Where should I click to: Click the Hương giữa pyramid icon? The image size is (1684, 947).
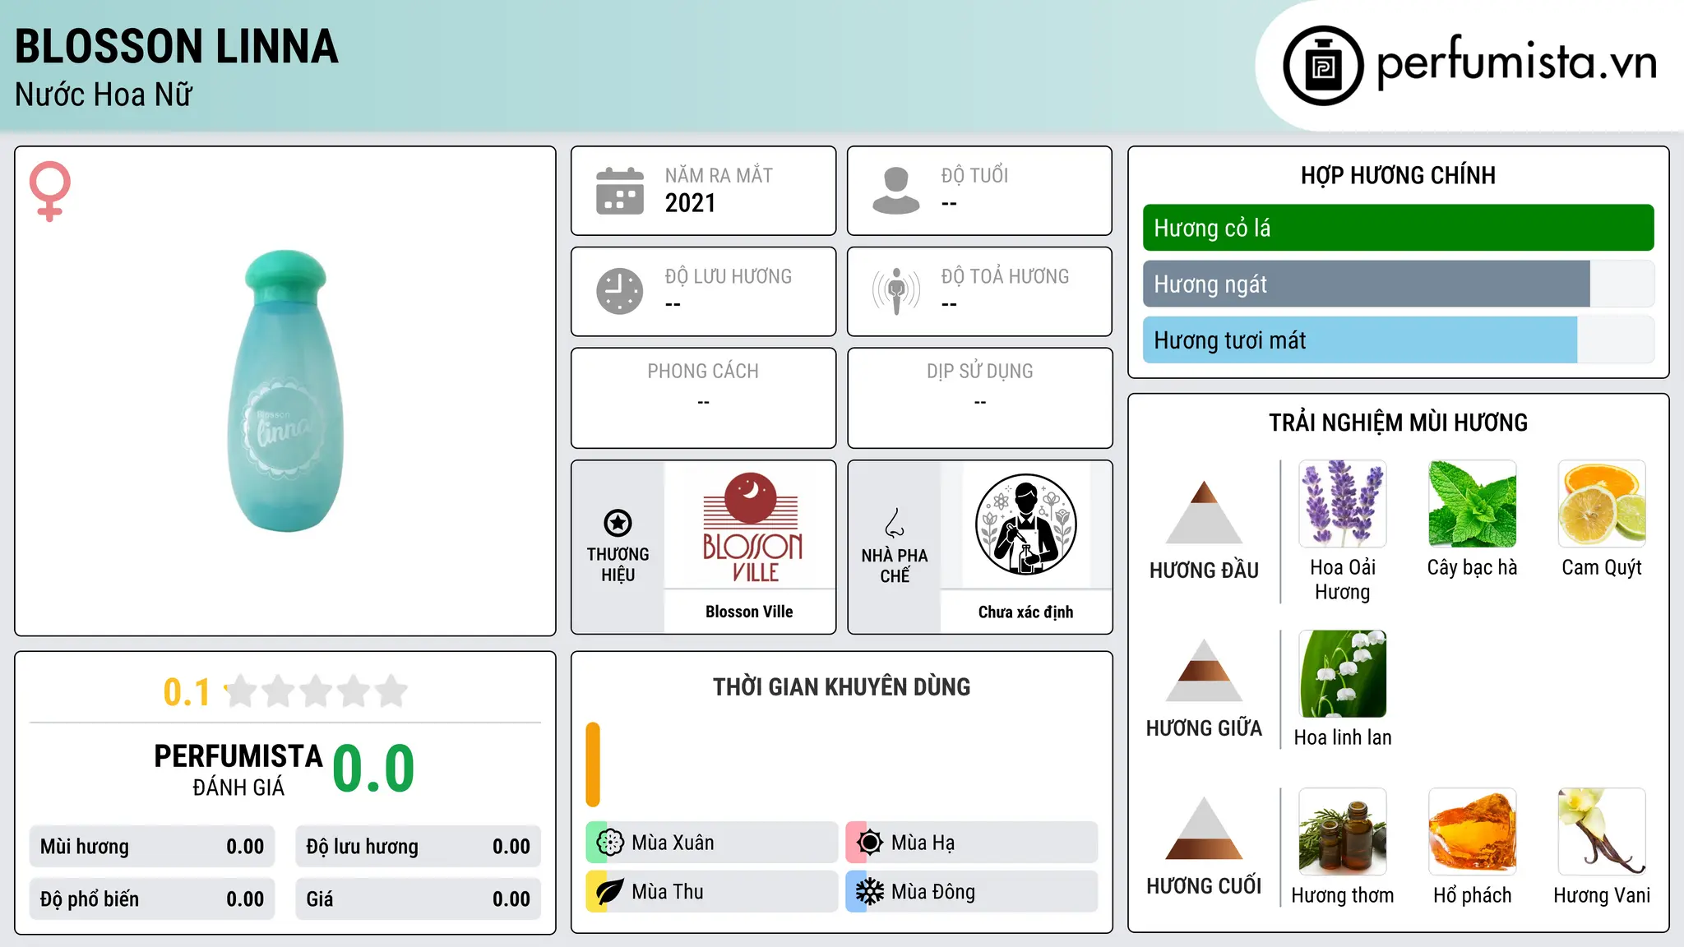[1204, 670]
